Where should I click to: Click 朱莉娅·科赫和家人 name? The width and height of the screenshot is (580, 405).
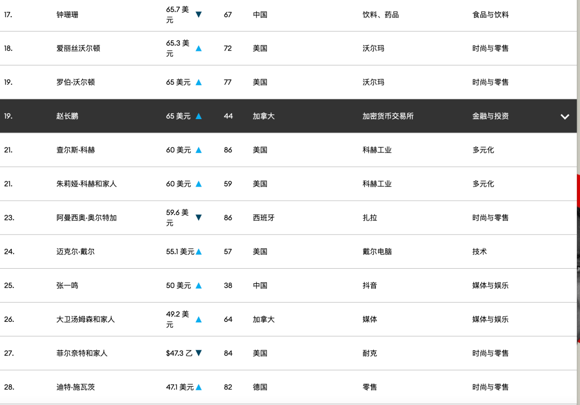pyautogui.click(x=86, y=184)
